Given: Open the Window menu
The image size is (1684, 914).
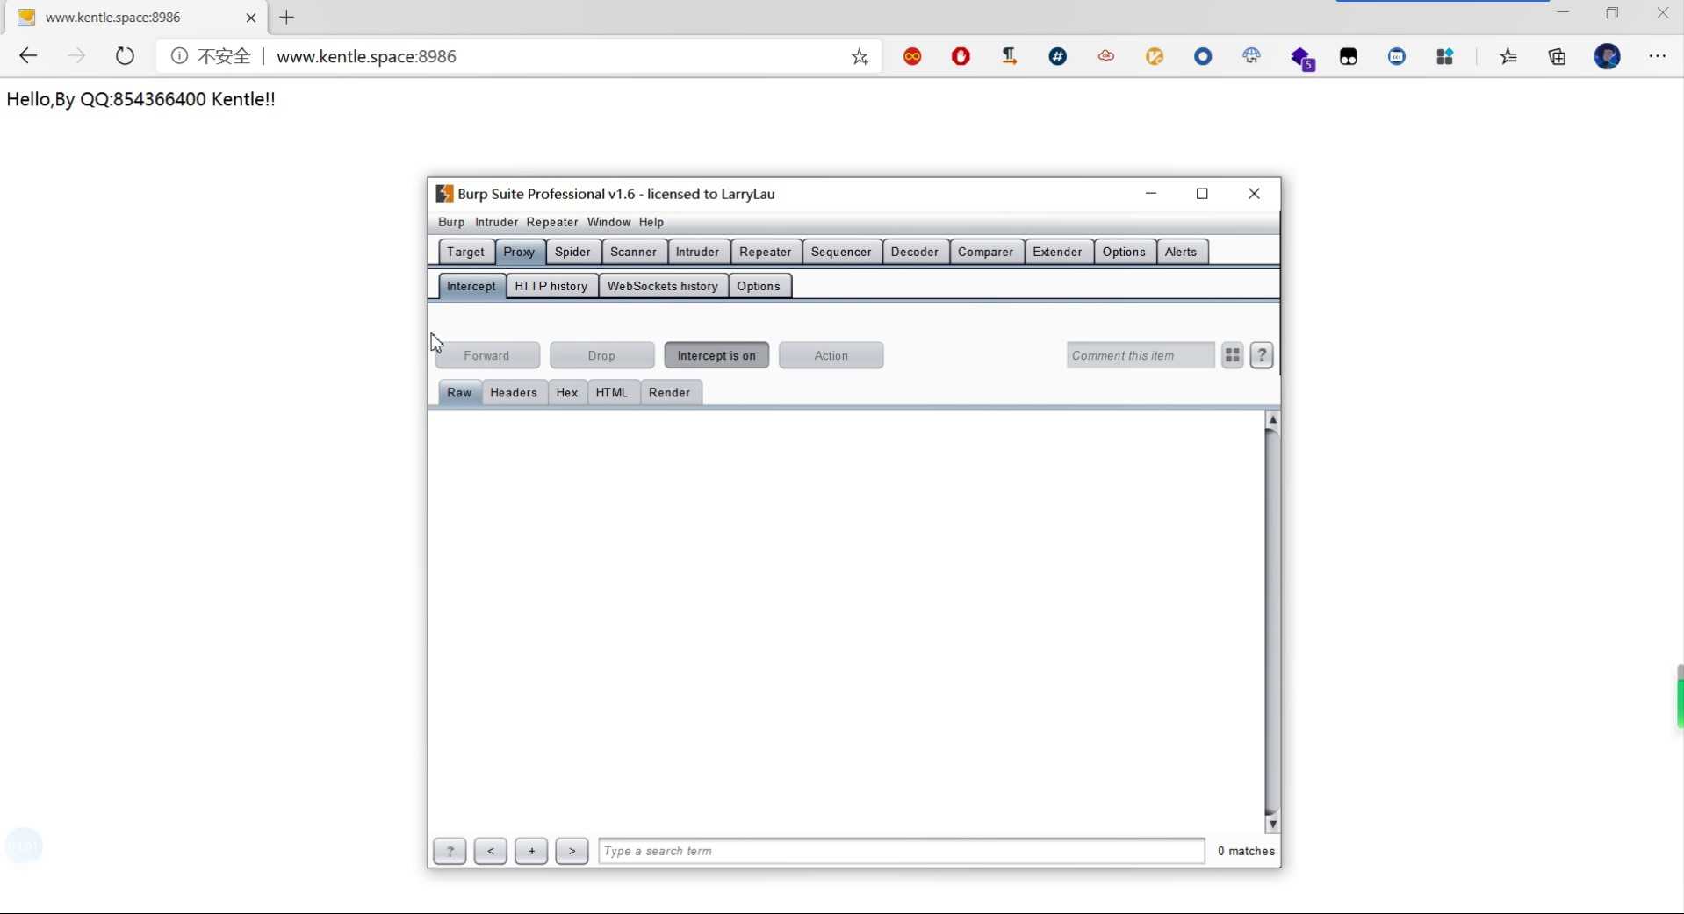Looking at the screenshot, I should (608, 223).
